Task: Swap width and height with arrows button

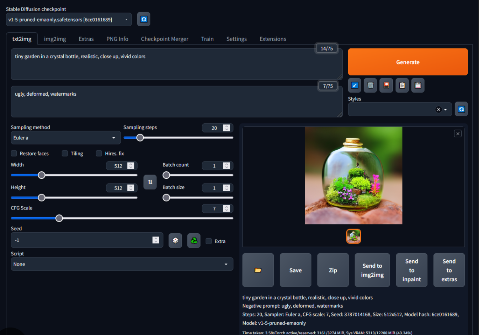Action: (x=150, y=182)
